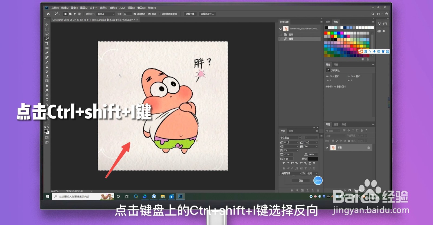
Task: Select the Gradient tool
Action: pyautogui.click(x=47, y=81)
